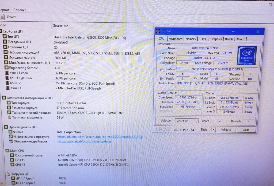The height and width of the screenshot is (186, 274).
Task: Click the icon beside Размеры корпуса
Action: [x=9, y=108]
